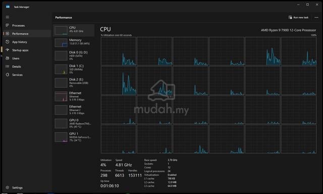323x194 pixels.
Task: Open the Startup apps icon
Action: tap(8, 50)
